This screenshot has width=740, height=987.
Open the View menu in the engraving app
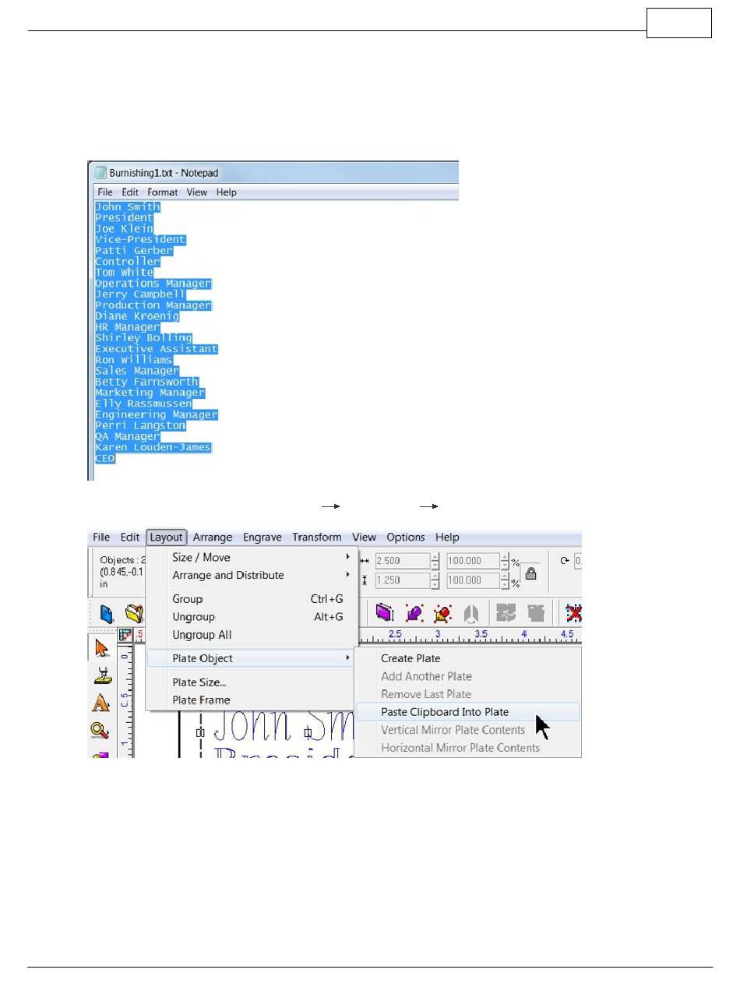(x=364, y=537)
